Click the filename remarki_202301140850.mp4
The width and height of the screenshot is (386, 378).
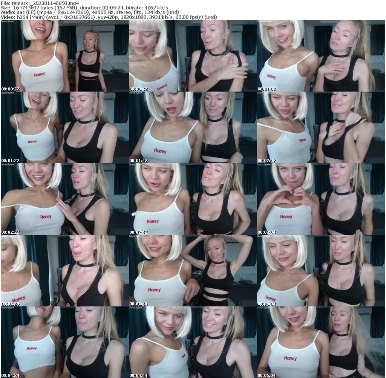point(40,3)
